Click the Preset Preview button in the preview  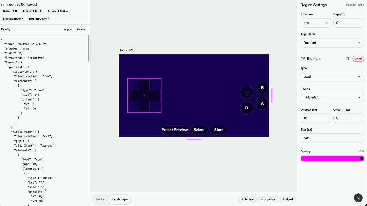(x=174, y=130)
